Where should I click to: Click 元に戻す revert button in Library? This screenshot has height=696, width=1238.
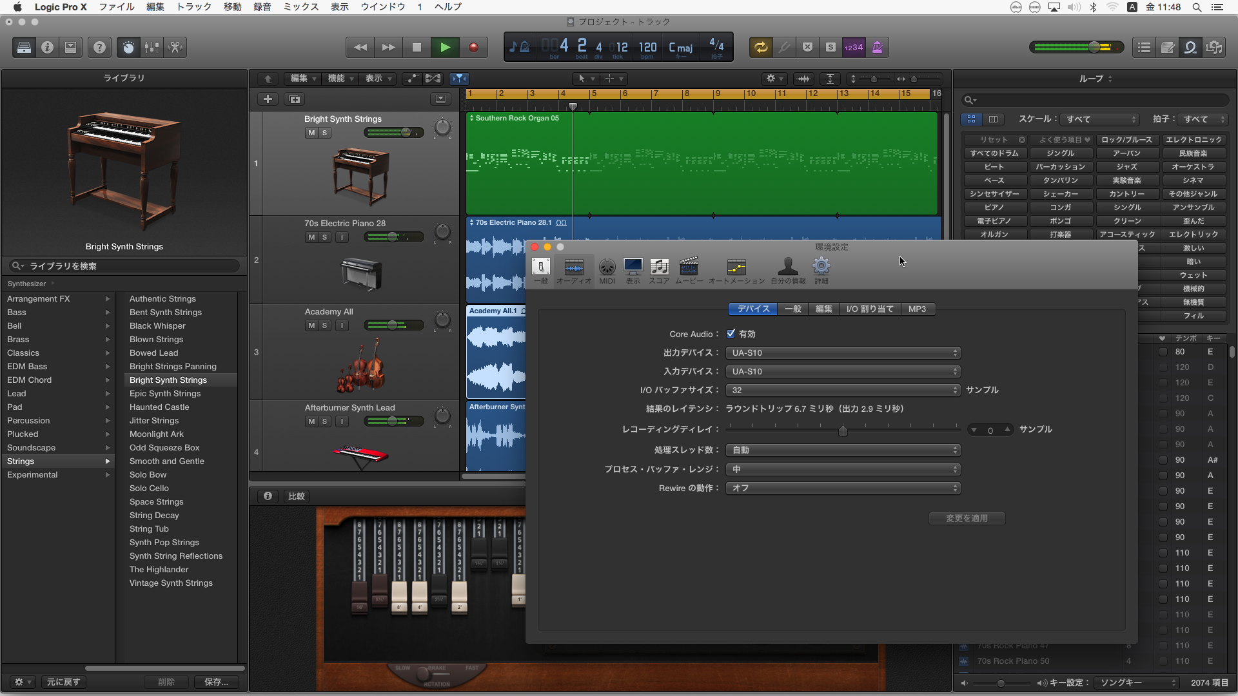pyautogui.click(x=63, y=682)
